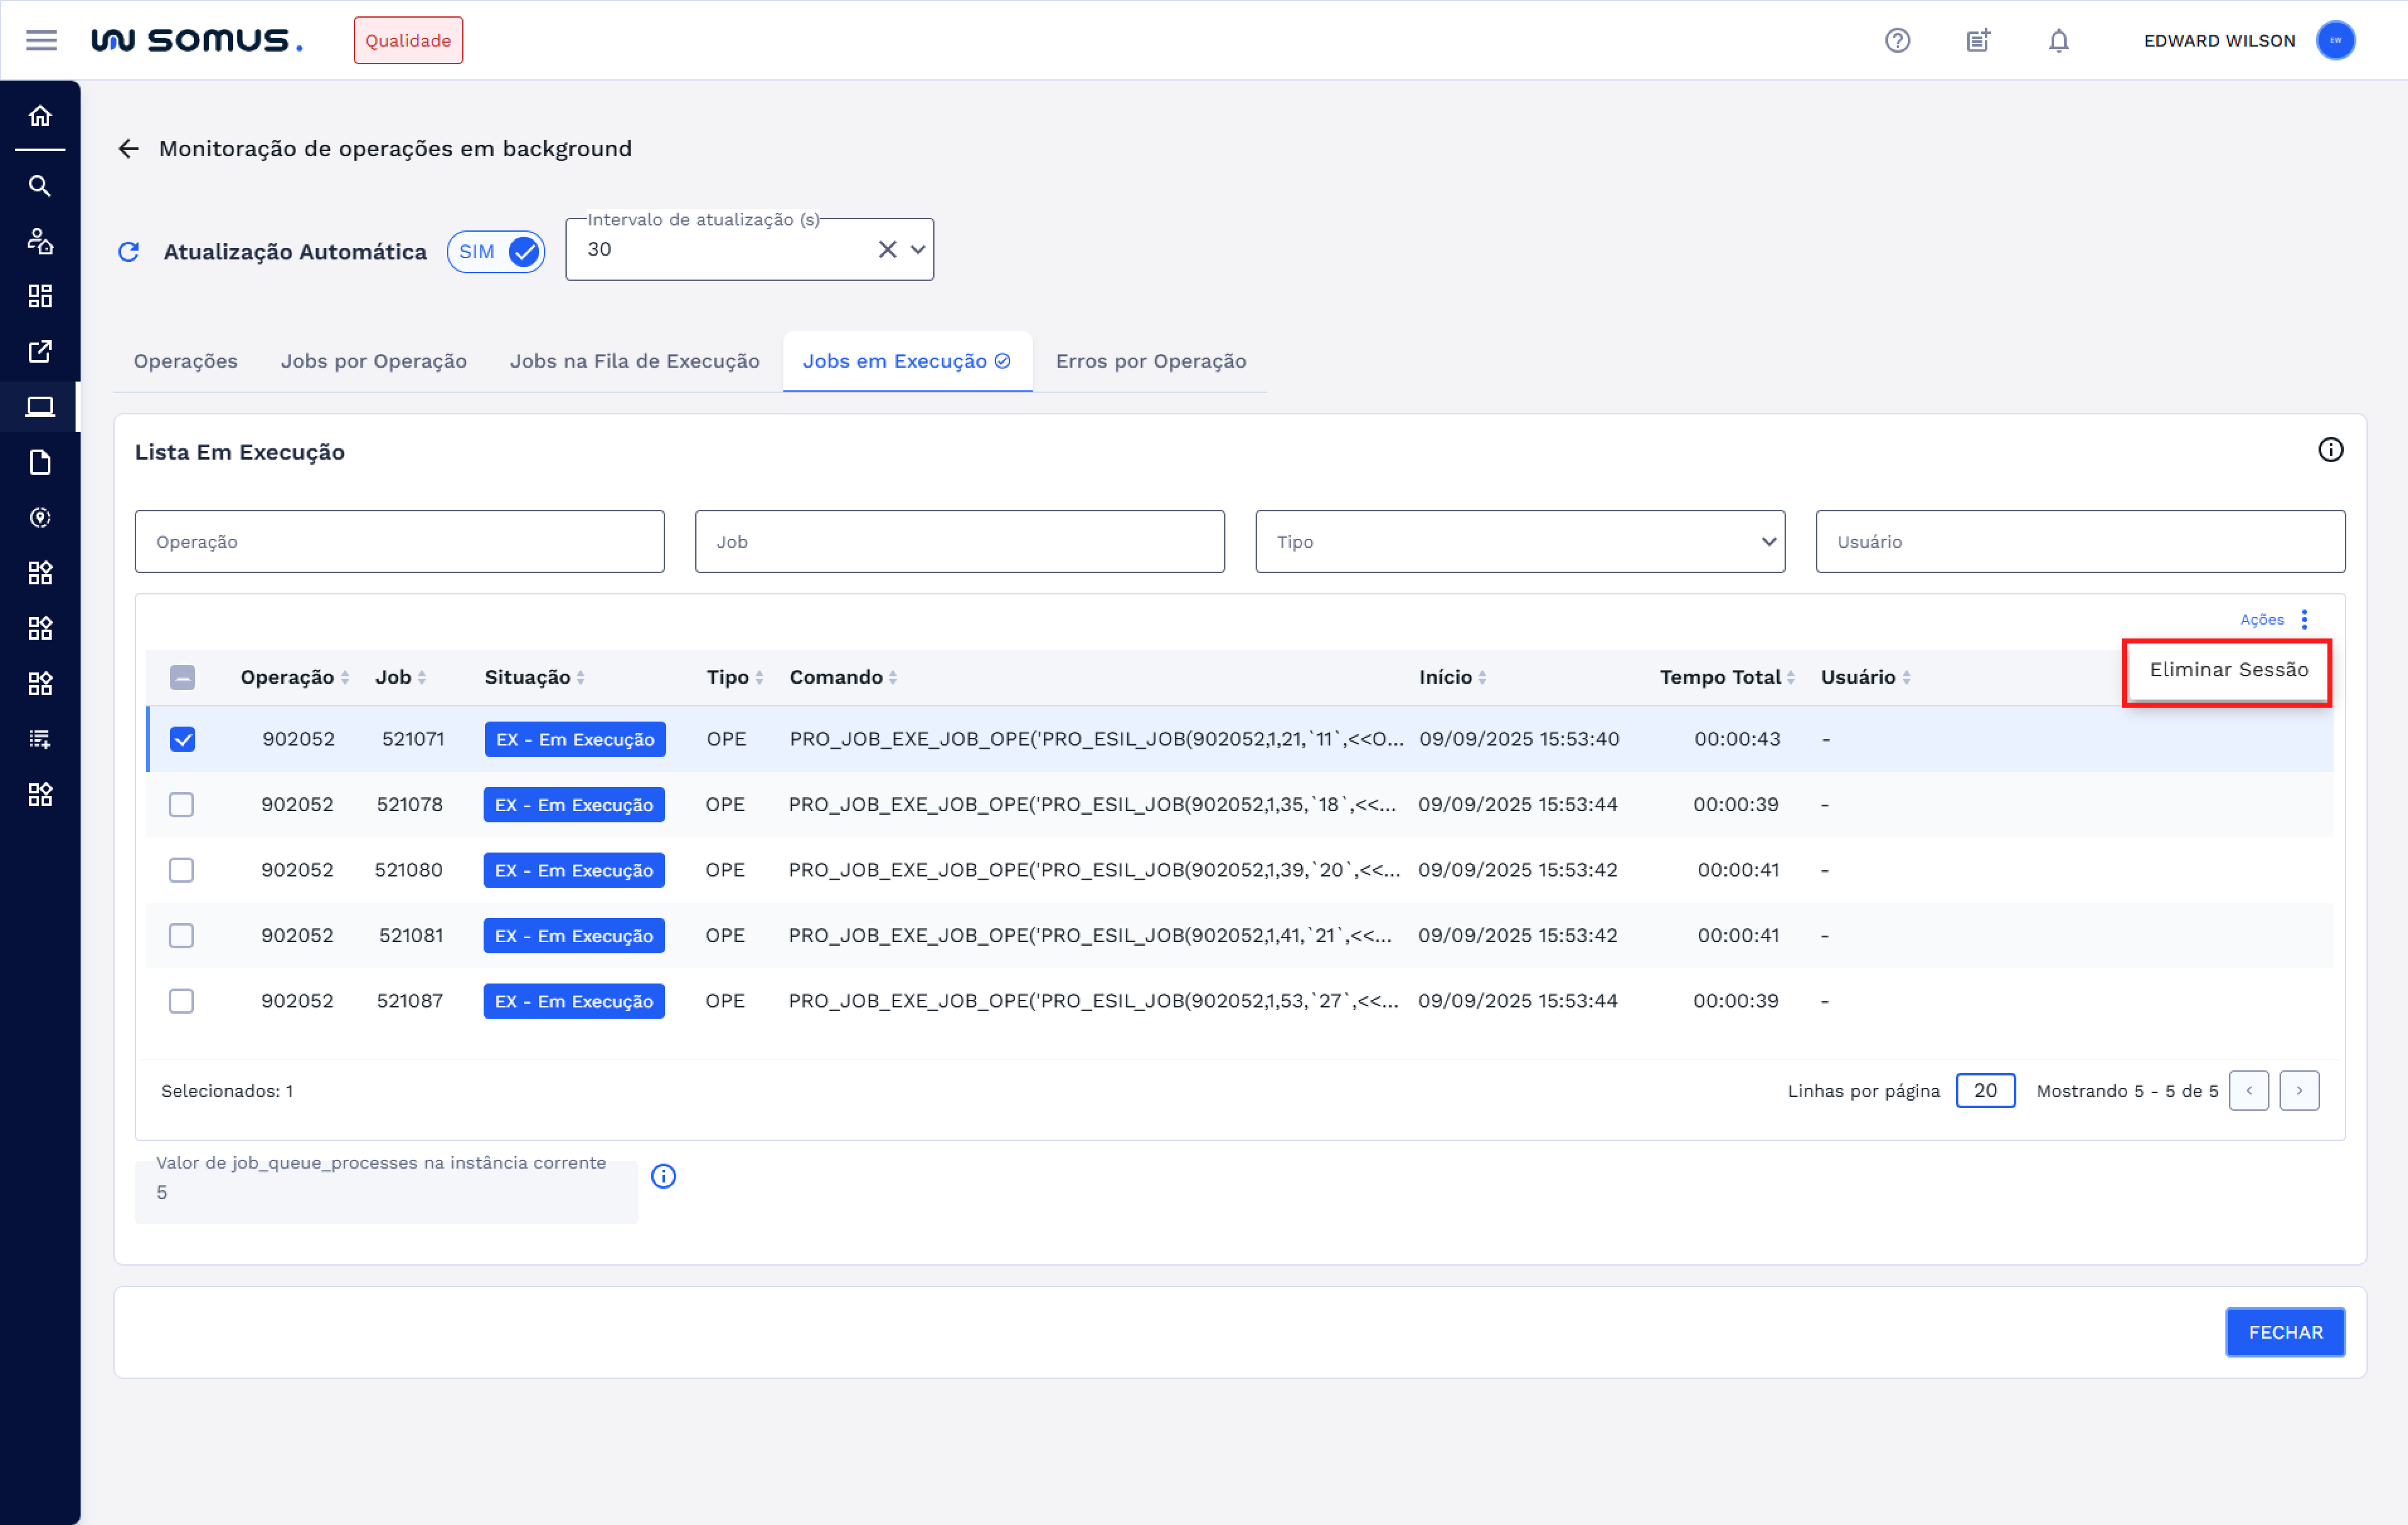Click the notifications bell icon

click(x=2058, y=41)
